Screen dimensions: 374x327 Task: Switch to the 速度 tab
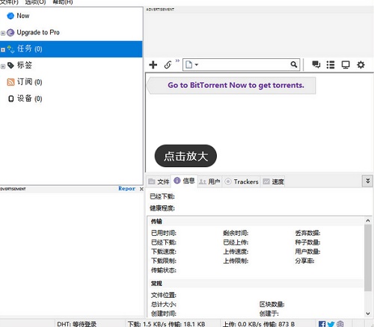point(273,181)
